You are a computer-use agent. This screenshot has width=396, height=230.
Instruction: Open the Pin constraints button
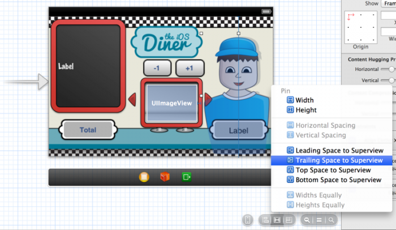coord(277,220)
